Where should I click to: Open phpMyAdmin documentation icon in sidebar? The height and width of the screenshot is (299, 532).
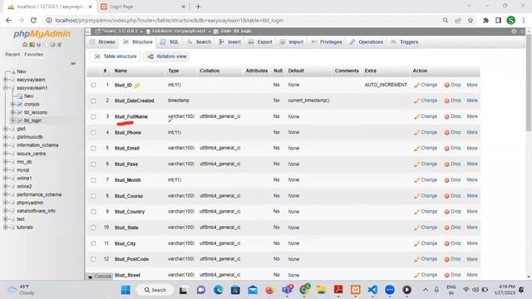[38, 45]
